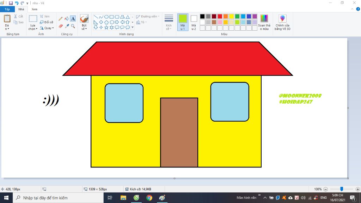Click the Cắt cut button
The height and width of the screenshot is (203, 361).
tap(18, 16)
